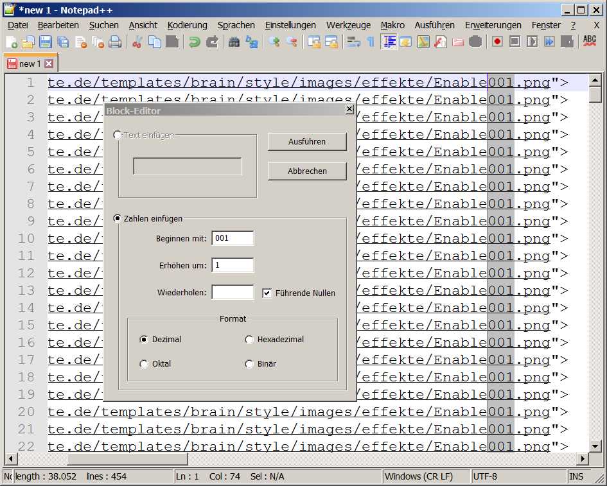Click the Abbrechen button

tap(307, 171)
